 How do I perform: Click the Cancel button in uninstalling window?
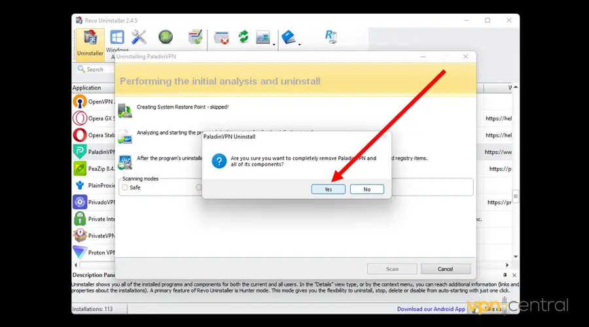[x=446, y=269]
